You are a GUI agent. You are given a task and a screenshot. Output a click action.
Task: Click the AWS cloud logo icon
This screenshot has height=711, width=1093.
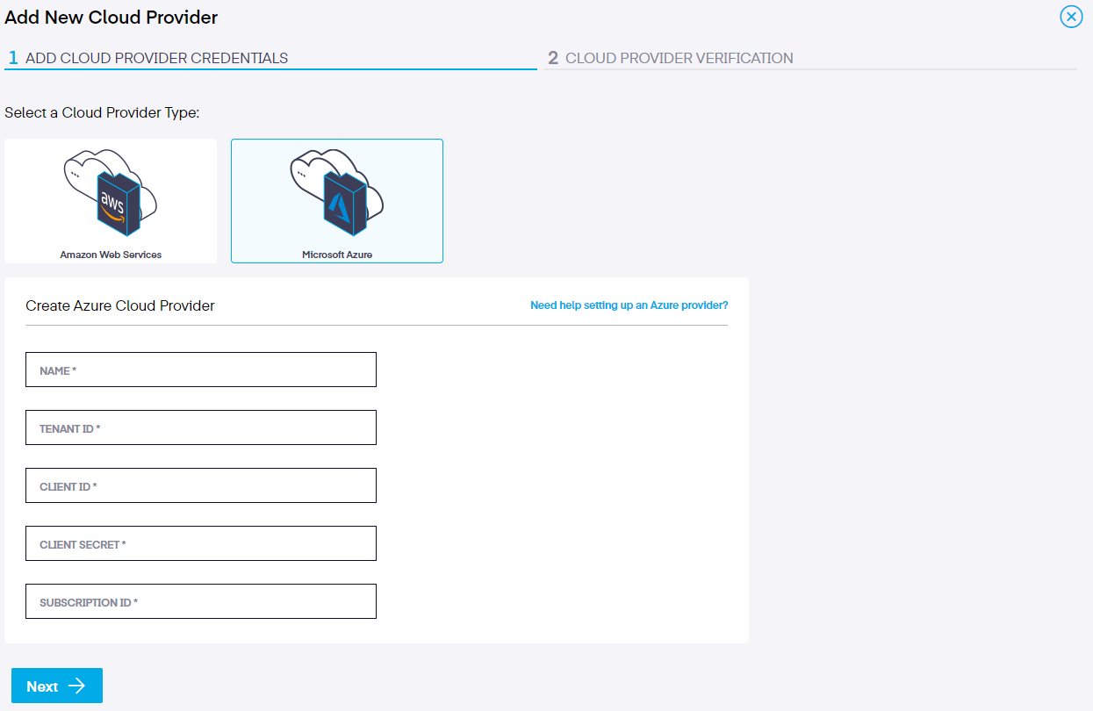point(110,191)
